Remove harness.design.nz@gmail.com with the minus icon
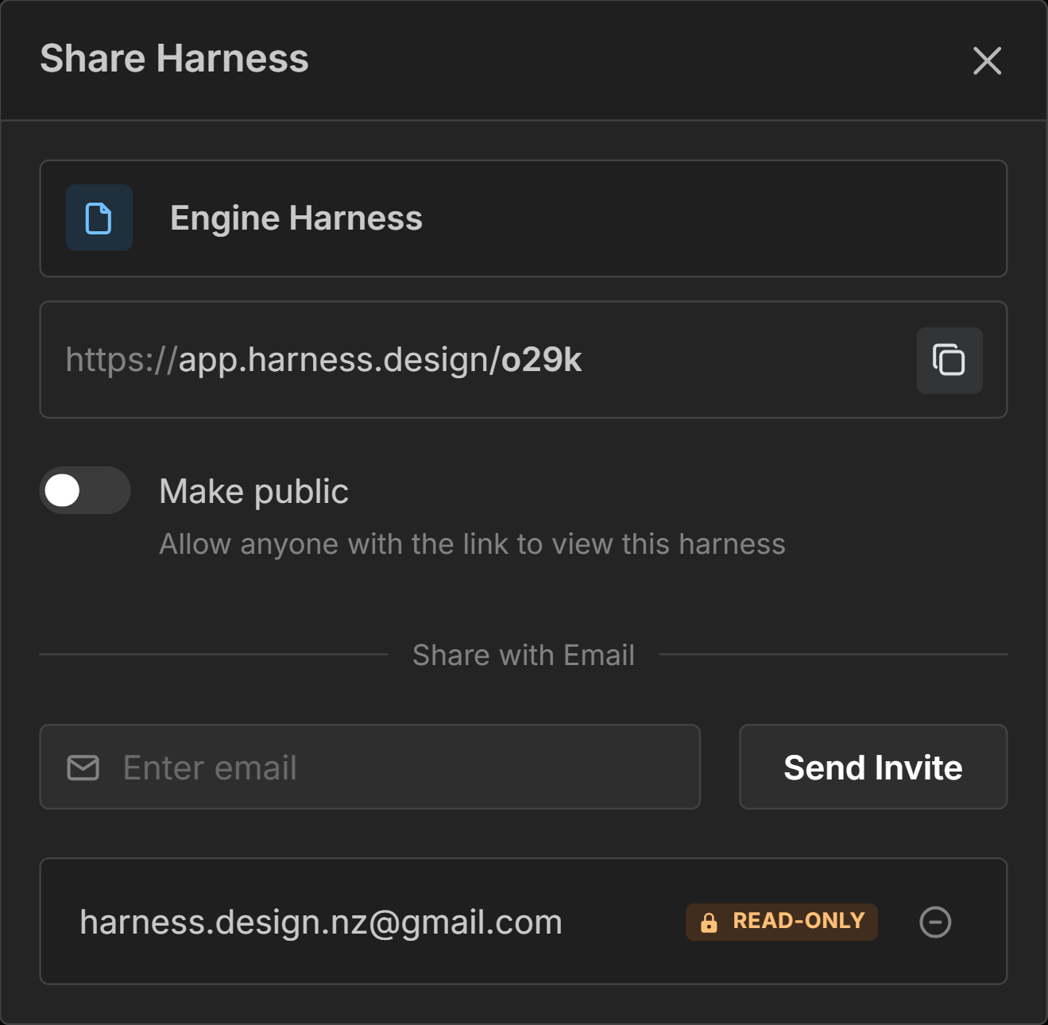The height and width of the screenshot is (1025, 1048). pyautogui.click(x=934, y=922)
